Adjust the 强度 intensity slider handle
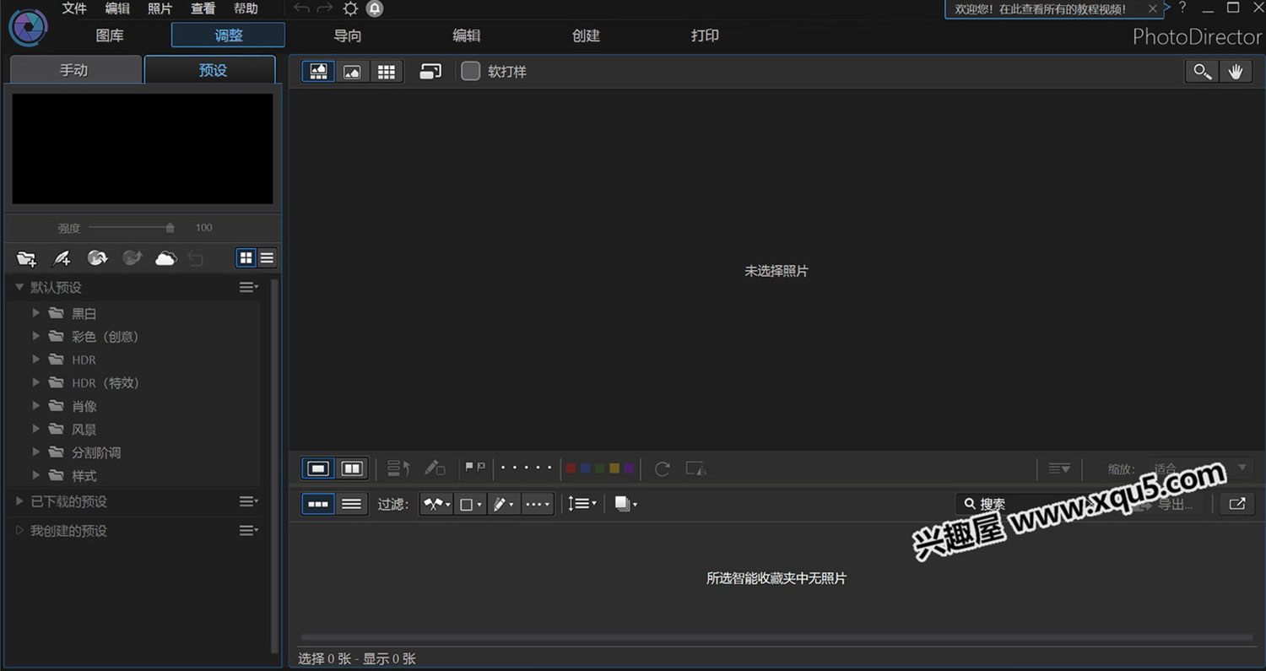Screen dimensions: 1266x671 tap(170, 227)
